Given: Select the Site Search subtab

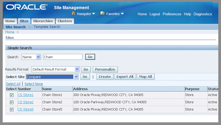Looking at the screenshot, I should [16, 27].
